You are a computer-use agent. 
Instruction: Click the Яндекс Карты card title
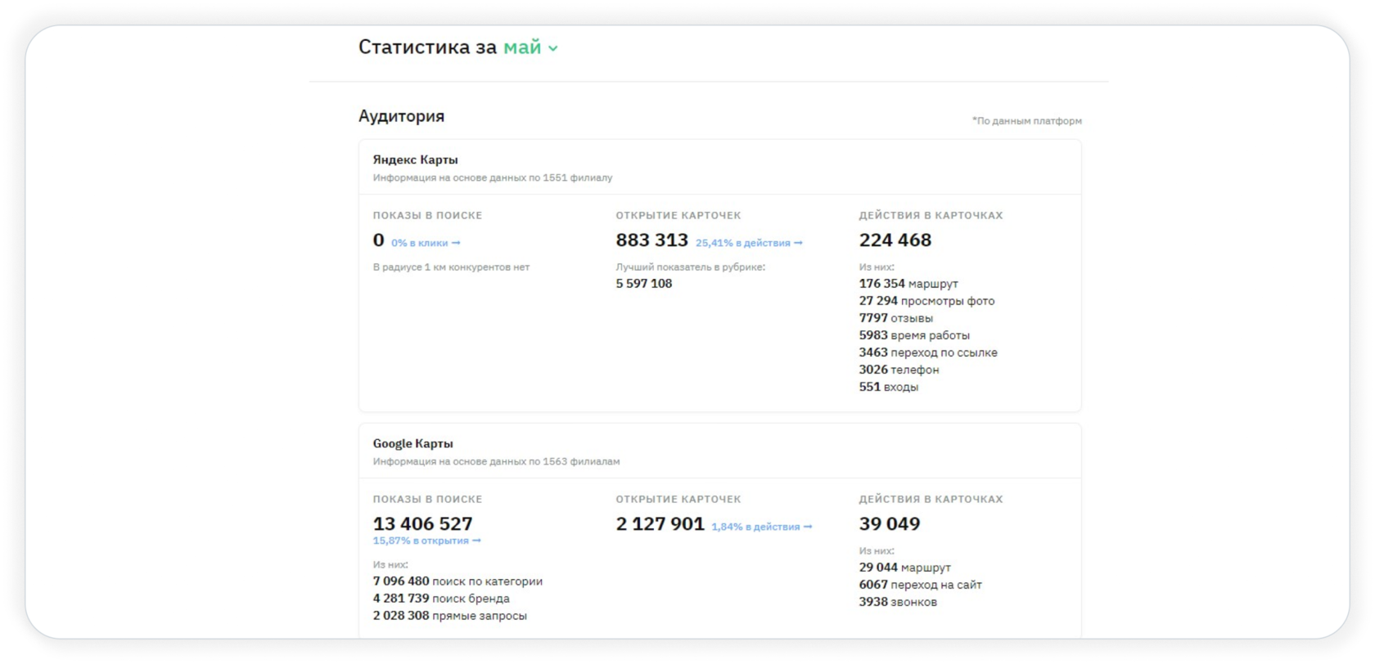(415, 159)
